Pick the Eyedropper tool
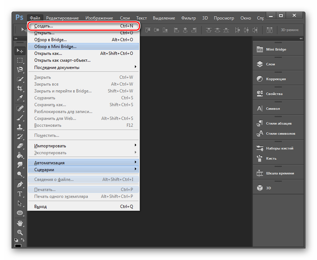The width and height of the screenshot is (317, 260). (20, 98)
